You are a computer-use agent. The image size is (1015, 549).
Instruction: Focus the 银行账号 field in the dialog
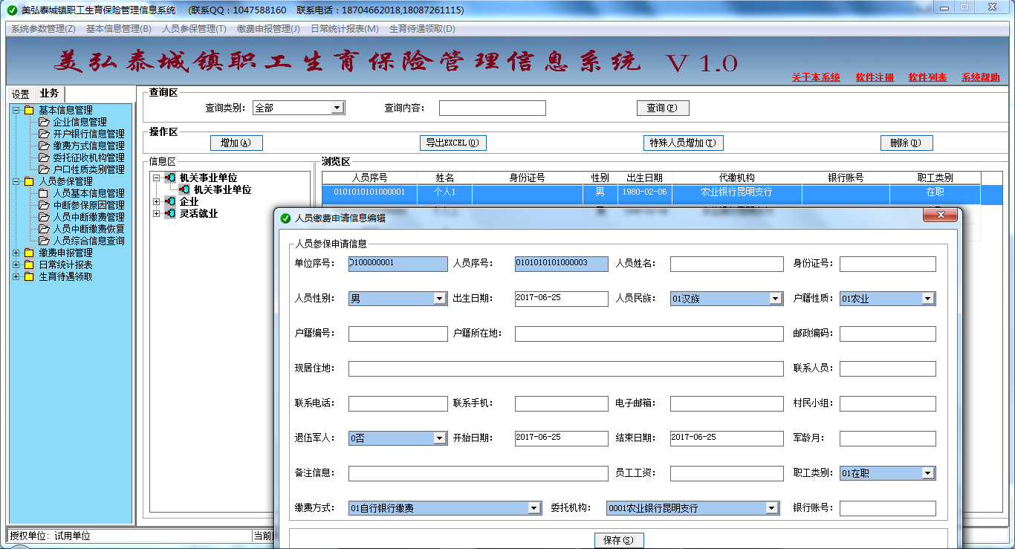(888, 508)
